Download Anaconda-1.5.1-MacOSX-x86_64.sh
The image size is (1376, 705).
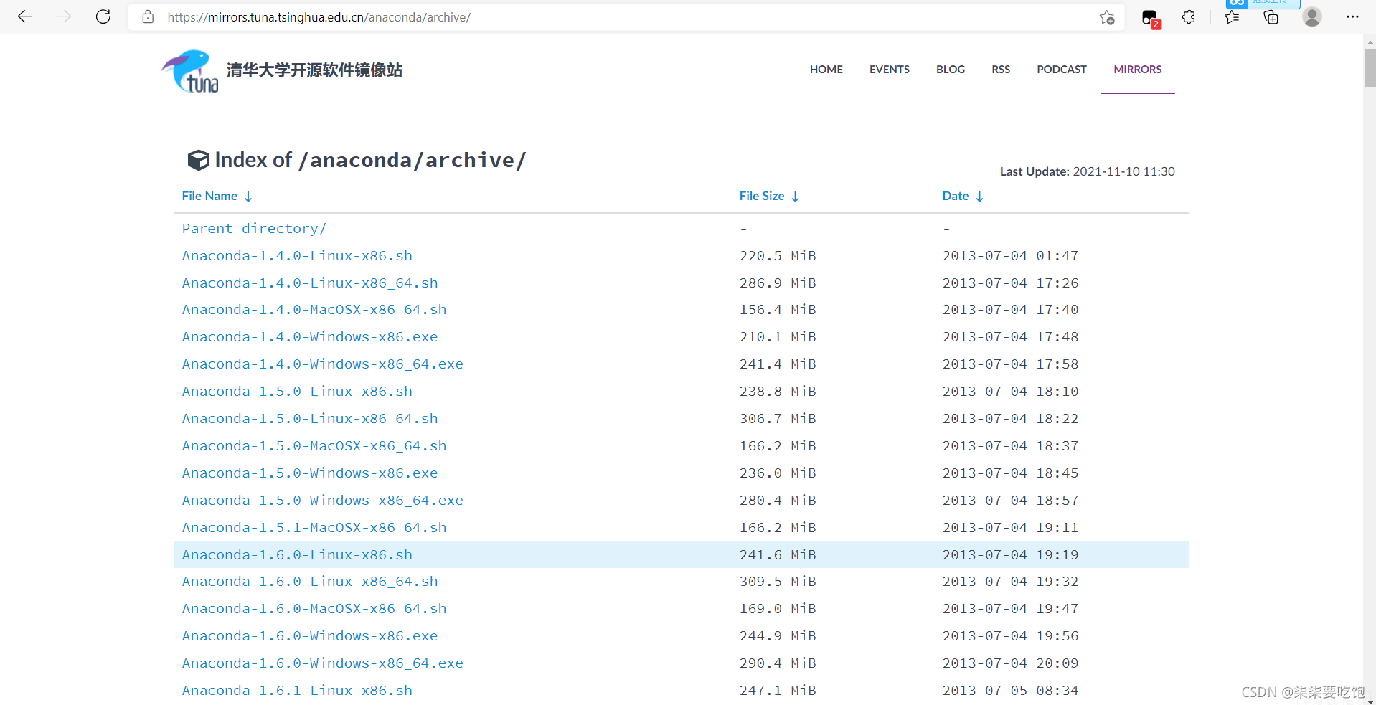[x=314, y=528]
